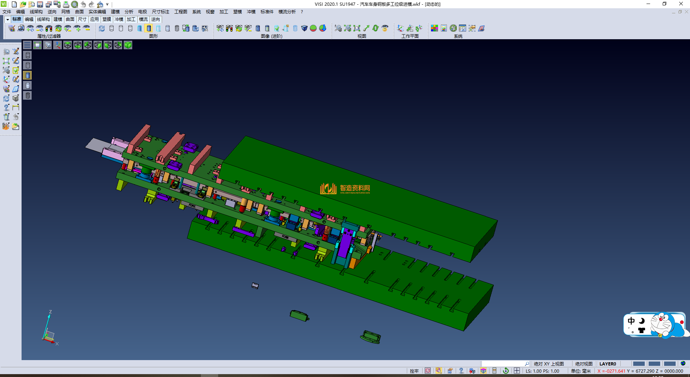Open the color palette grid icon

(434, 28)
